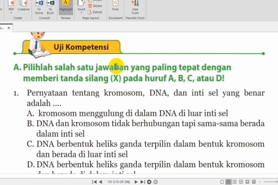Click the green instruction heading Pilihlah salah satu

coord(122,73)
